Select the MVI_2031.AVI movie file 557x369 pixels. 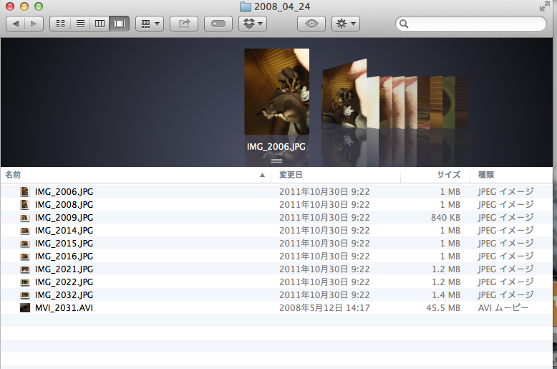[x=276, y=308]
